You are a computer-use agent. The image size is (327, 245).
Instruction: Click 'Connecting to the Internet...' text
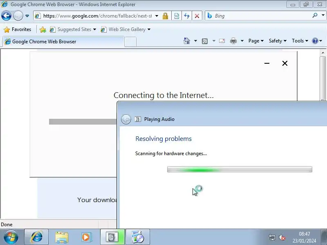point(164,95)
